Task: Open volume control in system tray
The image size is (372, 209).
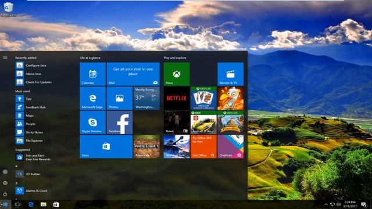Action: pos(338,204)
